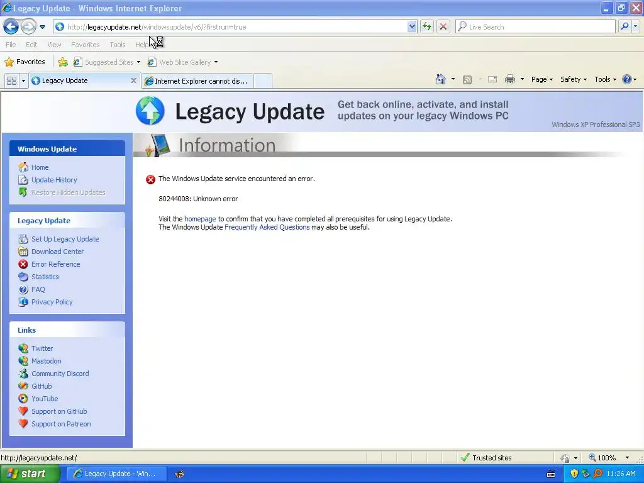Screen dimensions: 644x483
Task: Expand the address bar URL history dropdown
Action: coord(412,26)
